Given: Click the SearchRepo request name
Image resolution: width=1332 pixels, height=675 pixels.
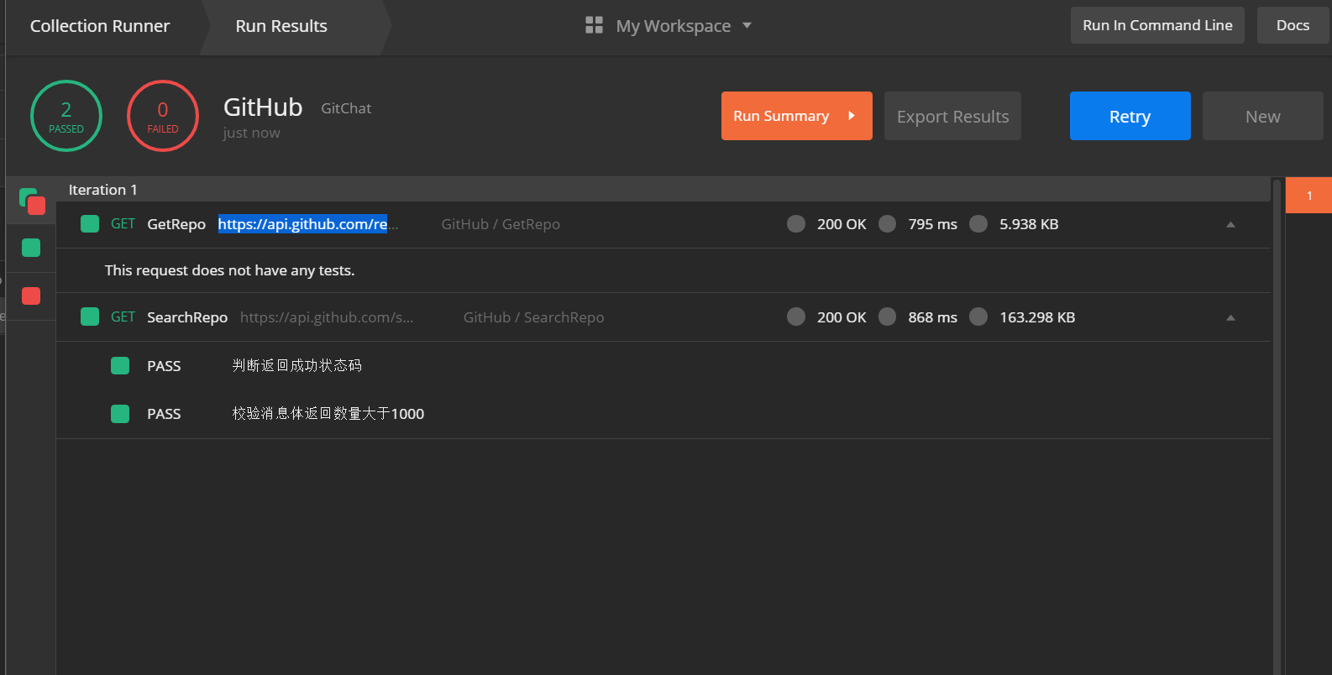Looking at the screenshot, I should tap(187, 317).
